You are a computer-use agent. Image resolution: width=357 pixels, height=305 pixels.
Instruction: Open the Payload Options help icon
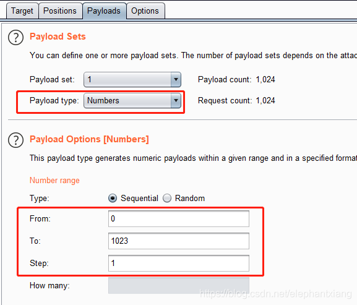[15, 140]
